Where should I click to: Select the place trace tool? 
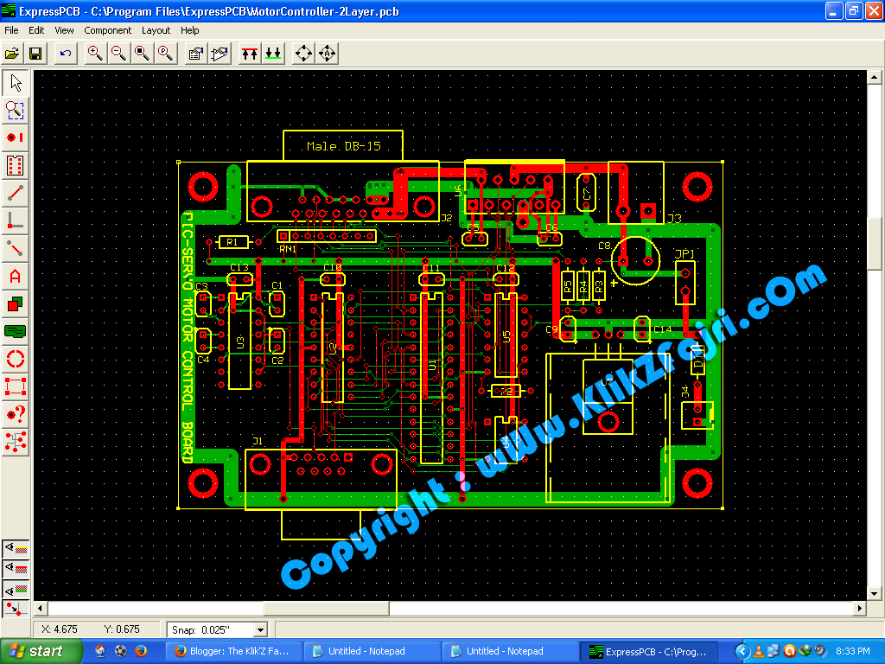(16, 193)
